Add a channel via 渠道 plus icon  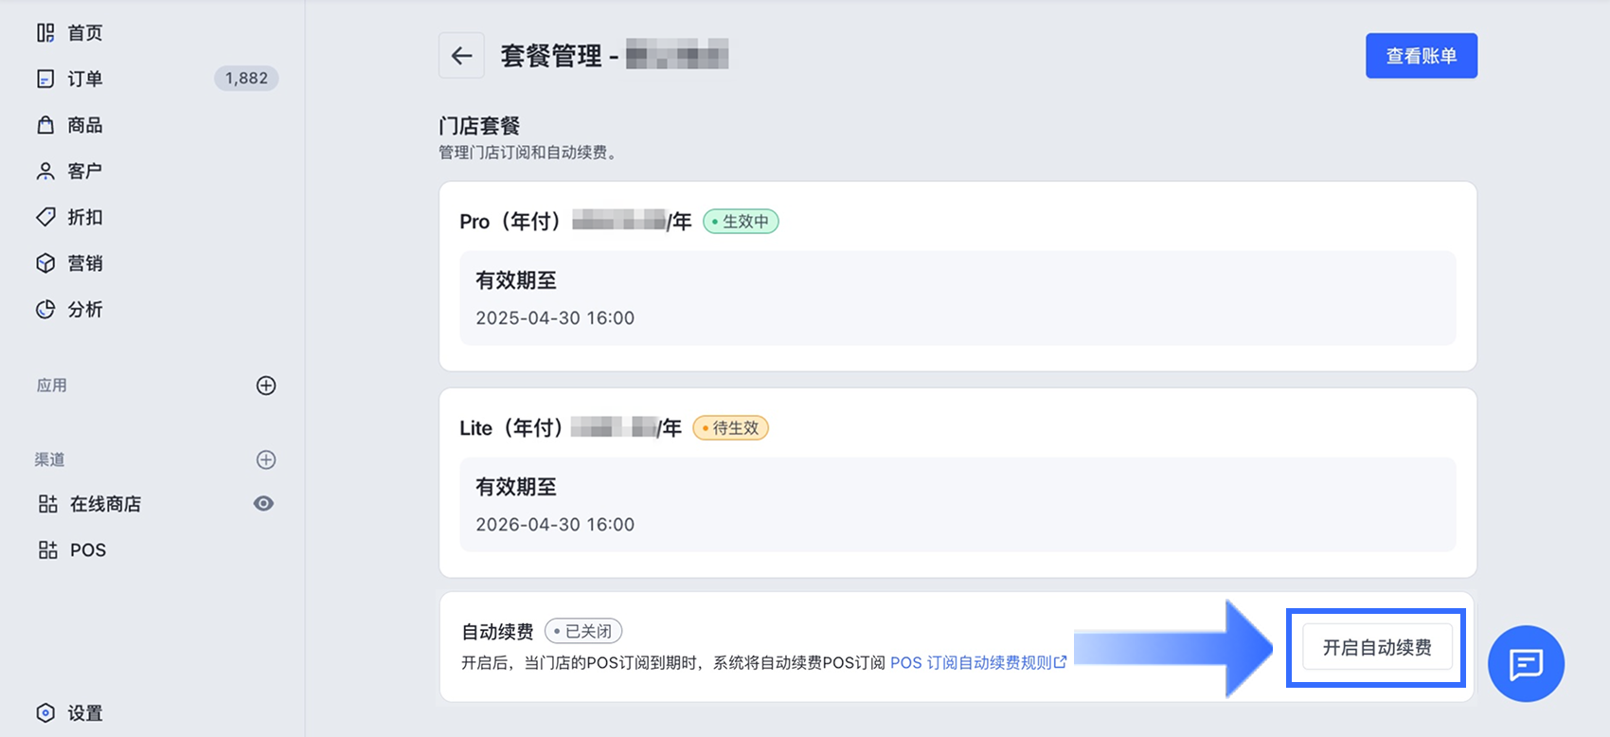click(x=266, y=459)
